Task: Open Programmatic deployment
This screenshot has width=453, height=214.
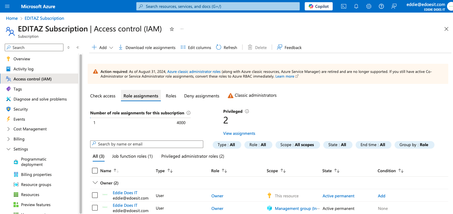Action: tap(34, 162)
